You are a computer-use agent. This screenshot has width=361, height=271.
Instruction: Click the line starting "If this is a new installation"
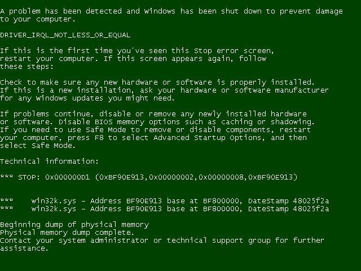[x=164, y=90]
